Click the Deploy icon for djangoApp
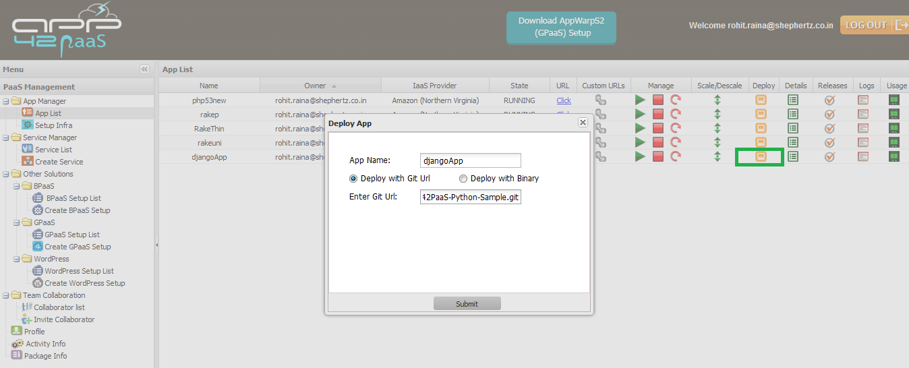The width and height of the screenshot is (909, 368). click(x=760, y=156)
